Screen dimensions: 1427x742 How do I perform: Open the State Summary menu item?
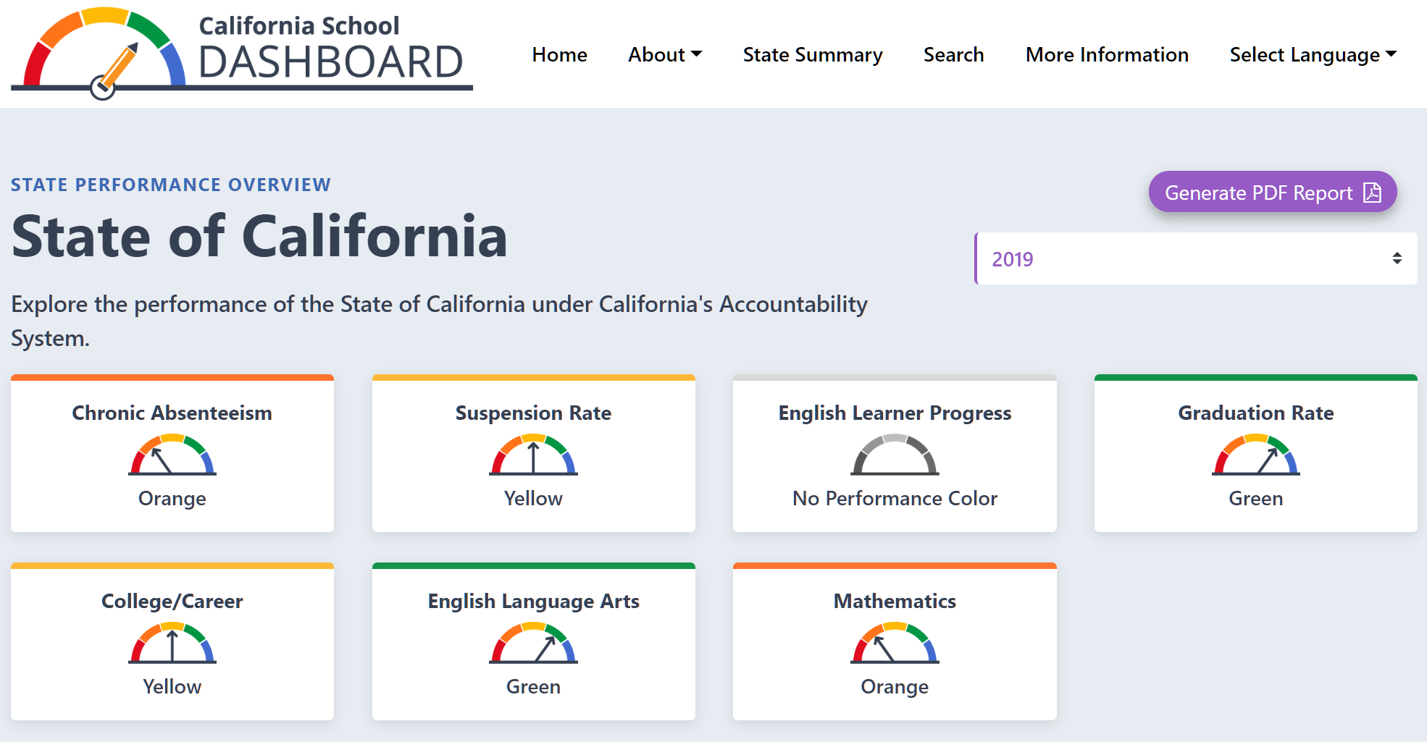pyautogui.click(x=813, y=55)
